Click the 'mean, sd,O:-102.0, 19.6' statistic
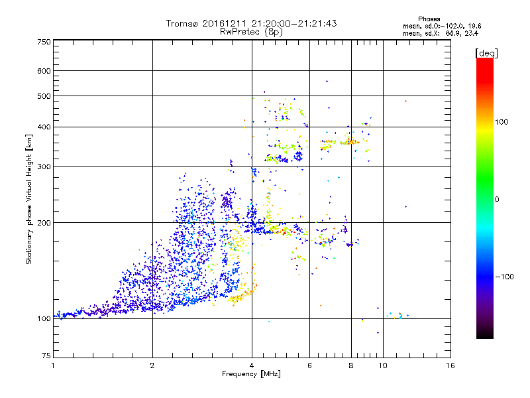Screen dimensions: 530x398 (442, 26)
